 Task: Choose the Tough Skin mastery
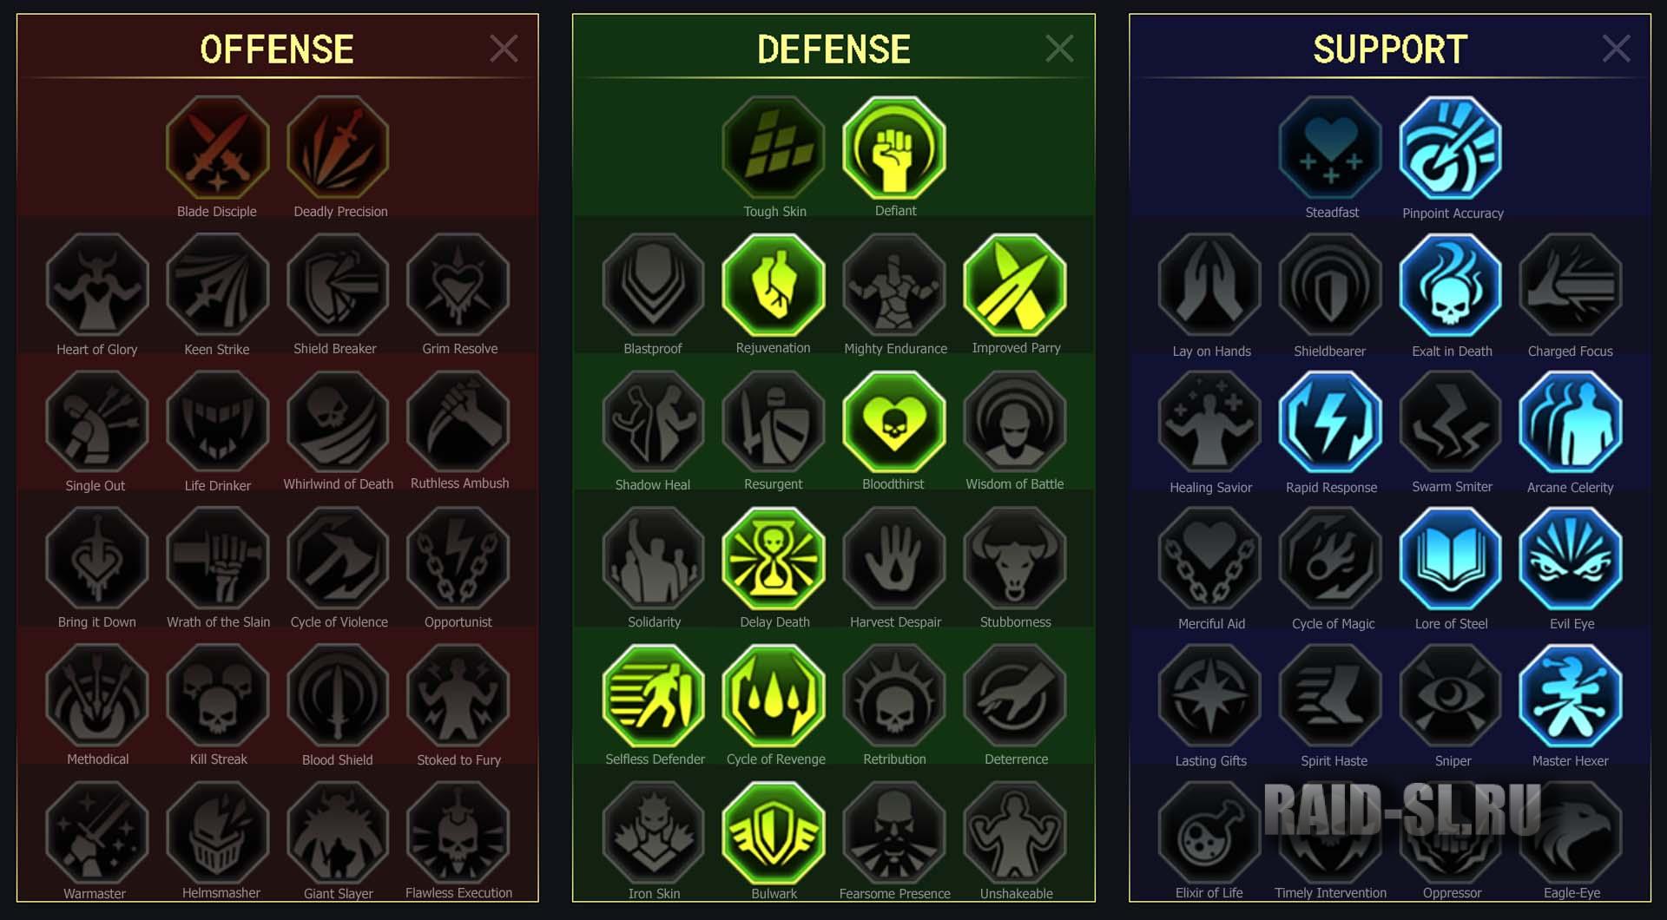774,148
